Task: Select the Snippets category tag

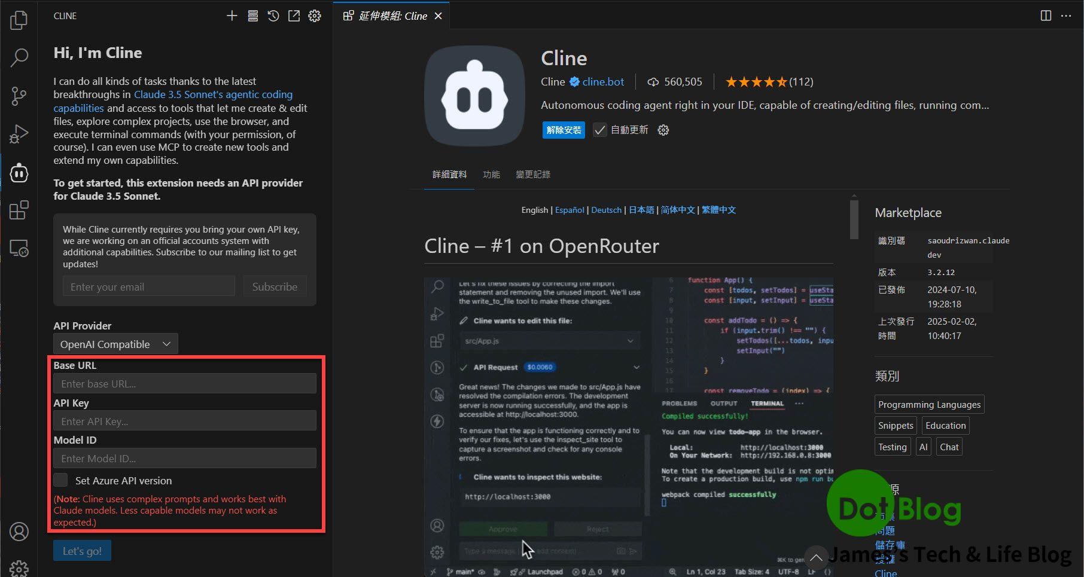Action: point(896,425)
